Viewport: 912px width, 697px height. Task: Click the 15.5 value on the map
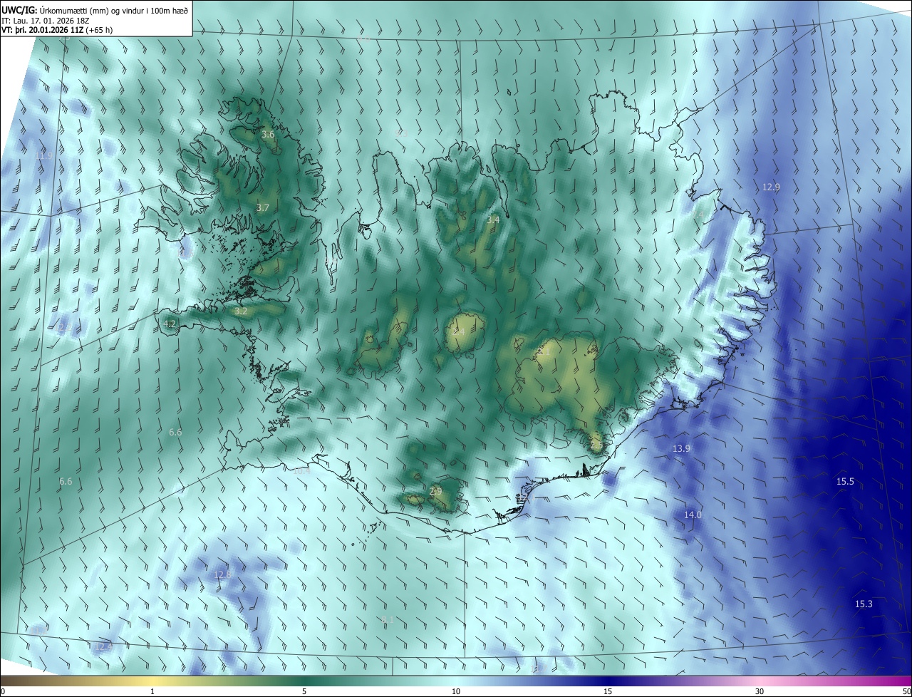pyautogui.click(x=845, y=482)
